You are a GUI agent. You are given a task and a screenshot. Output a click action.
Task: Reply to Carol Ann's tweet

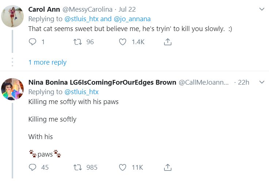tap(33, 42)
